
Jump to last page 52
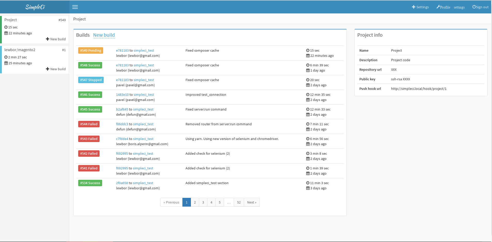(x=239, y=202)
